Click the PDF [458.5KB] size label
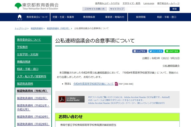191x127 pixels. point(126,84)
